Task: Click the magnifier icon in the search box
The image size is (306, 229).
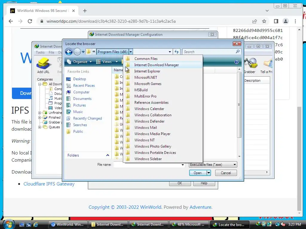Action: 238,52
